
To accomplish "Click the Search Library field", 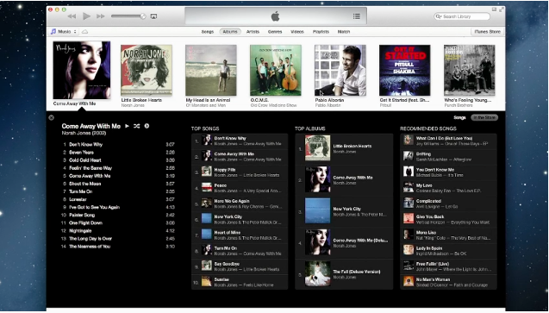I will (x=462, y=16).
